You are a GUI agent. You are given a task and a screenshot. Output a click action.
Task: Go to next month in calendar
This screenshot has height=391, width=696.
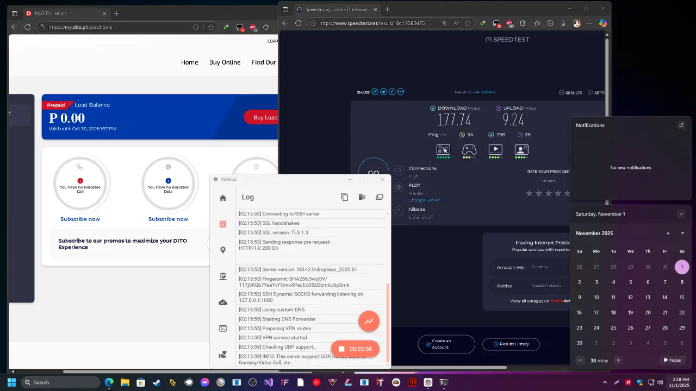pos(682,234)
